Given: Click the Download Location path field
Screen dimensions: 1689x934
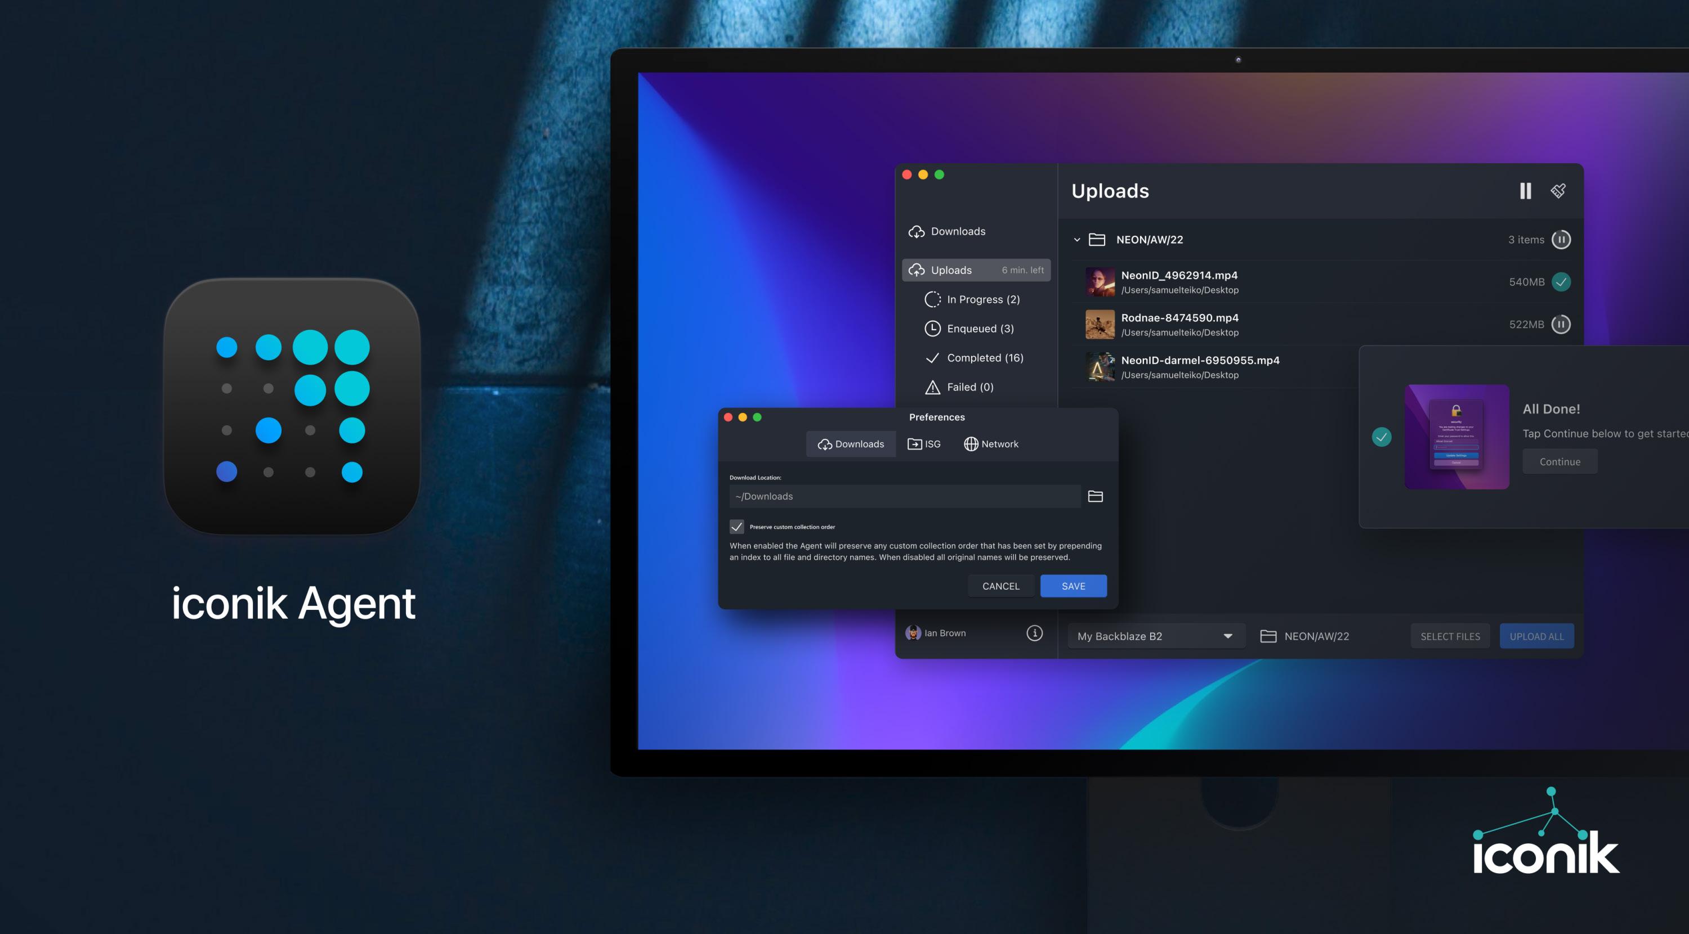Looking at the screenshot, I should click(904, 496).
